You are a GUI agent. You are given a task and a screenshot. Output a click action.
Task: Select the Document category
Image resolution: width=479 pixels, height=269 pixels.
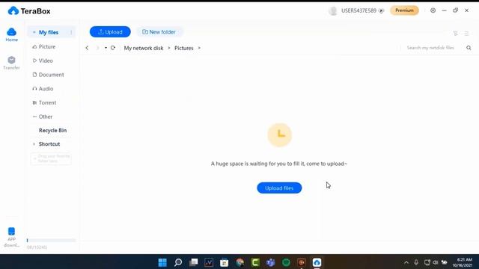point(48,75)
